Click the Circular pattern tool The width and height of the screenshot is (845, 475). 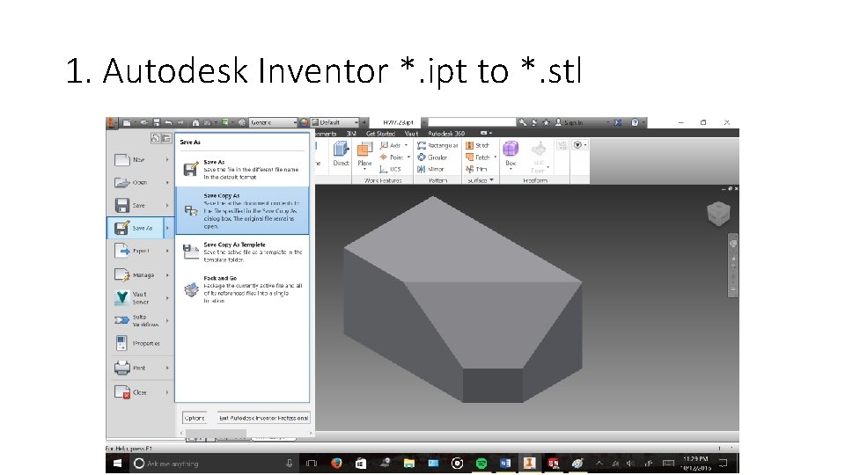point(432,157)
